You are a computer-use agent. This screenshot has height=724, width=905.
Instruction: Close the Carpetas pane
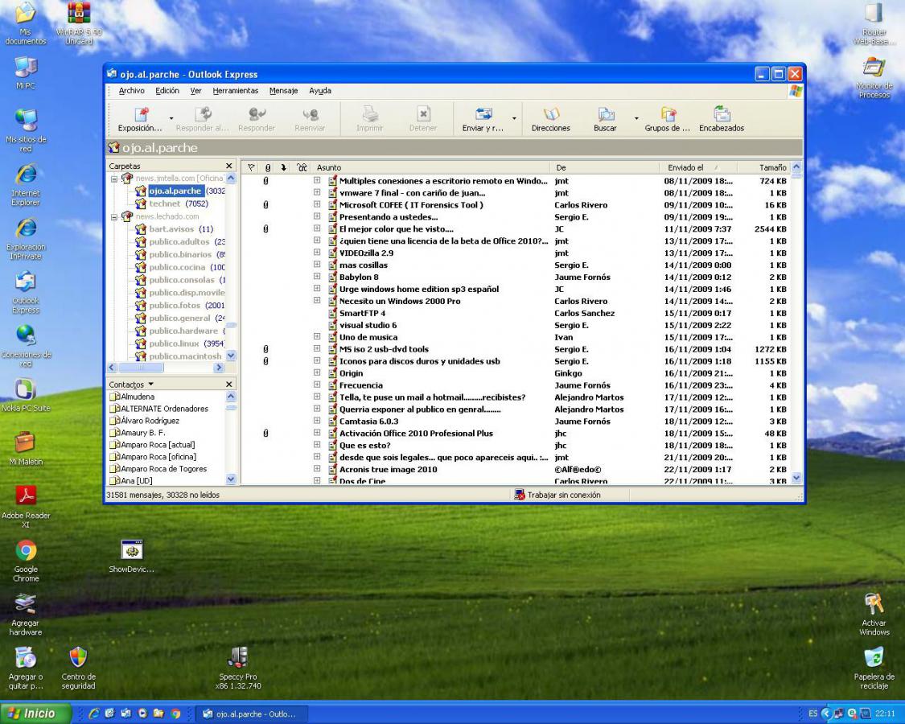[x=229, y=166]
